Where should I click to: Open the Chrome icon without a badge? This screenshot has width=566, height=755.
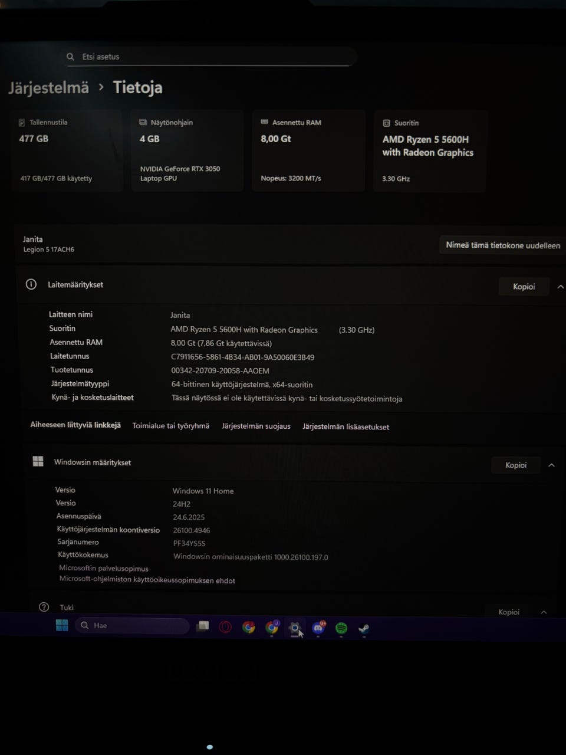coord(249,627)
